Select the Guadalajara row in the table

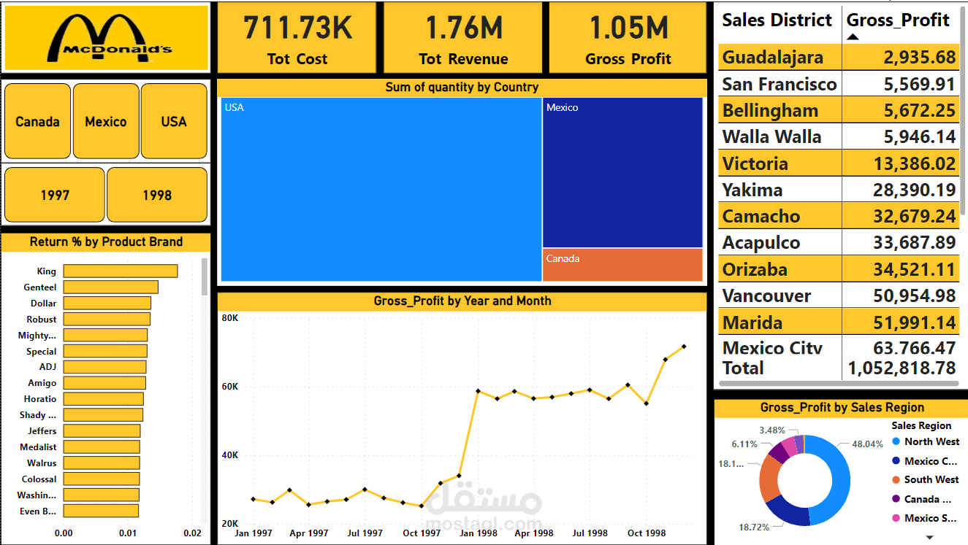click(840, 56)
